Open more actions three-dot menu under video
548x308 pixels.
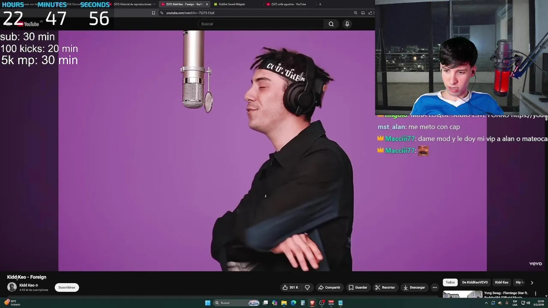(x=435, y=287)
